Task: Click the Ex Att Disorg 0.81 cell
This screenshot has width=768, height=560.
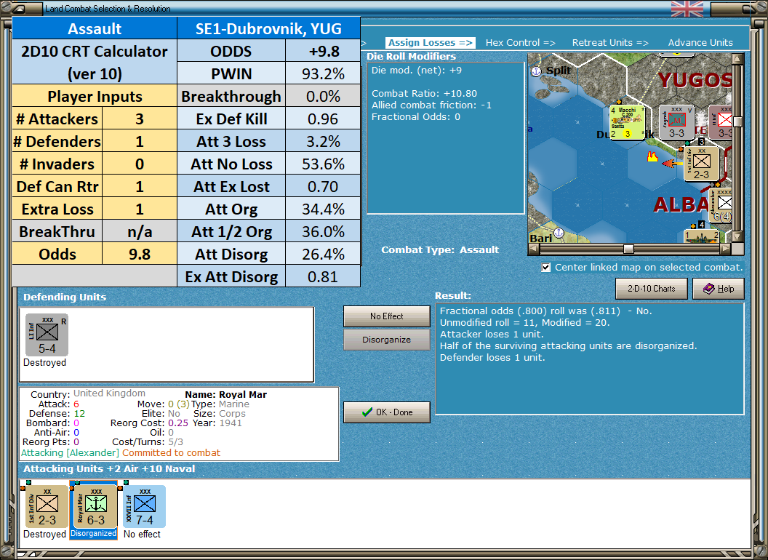Action: (x=323, y=276)
